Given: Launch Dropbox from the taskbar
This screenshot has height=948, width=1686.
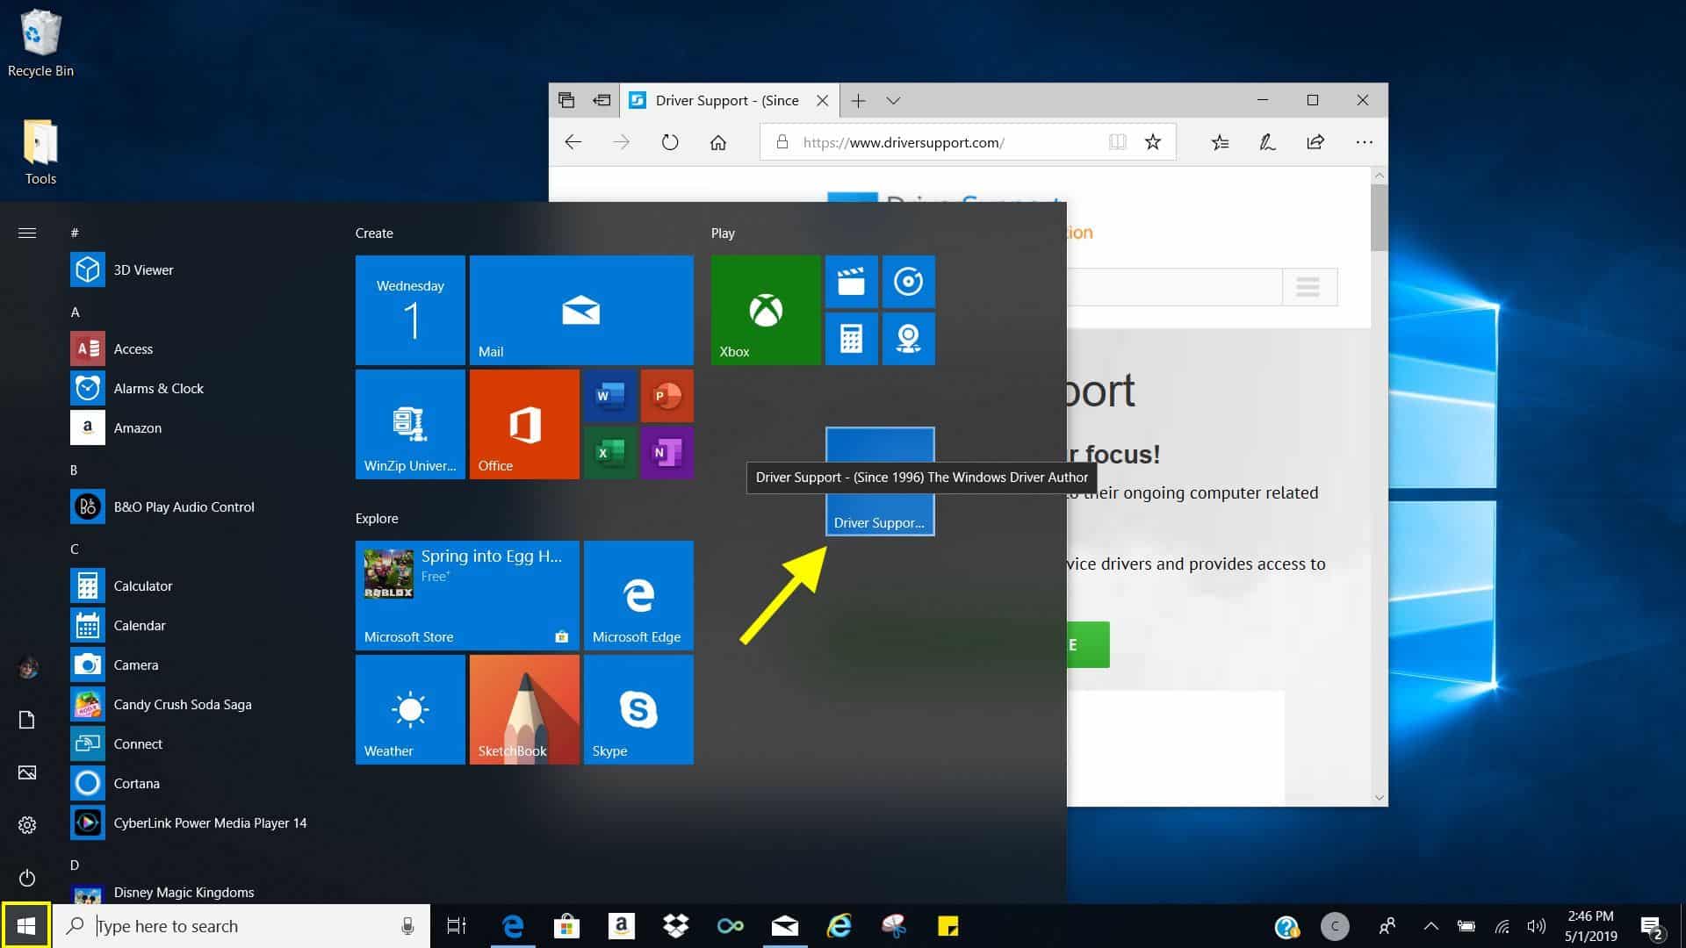Looking at the screenshot, I should click(x=675, y=925).
